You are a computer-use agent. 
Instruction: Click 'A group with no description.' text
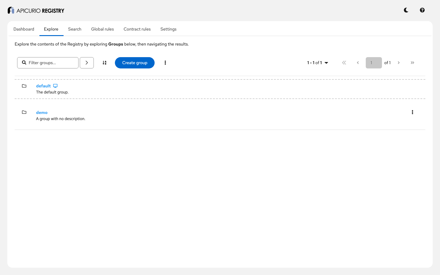point(61,119)
